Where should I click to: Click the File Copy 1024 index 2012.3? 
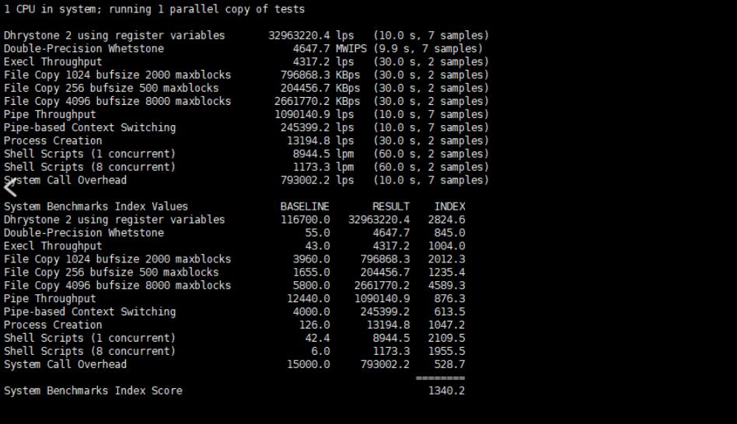pos(446,259)
